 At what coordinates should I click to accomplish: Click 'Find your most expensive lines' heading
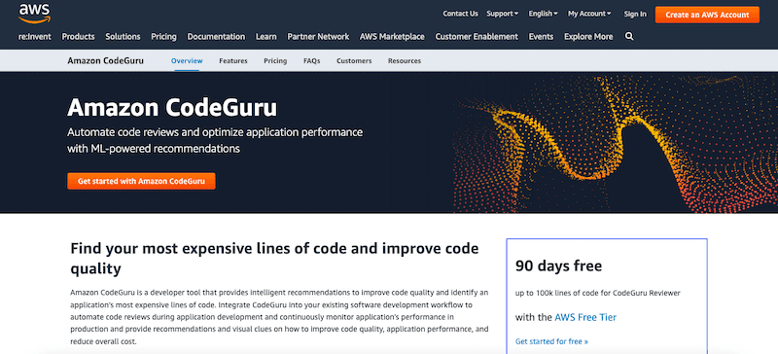[274, 258]
